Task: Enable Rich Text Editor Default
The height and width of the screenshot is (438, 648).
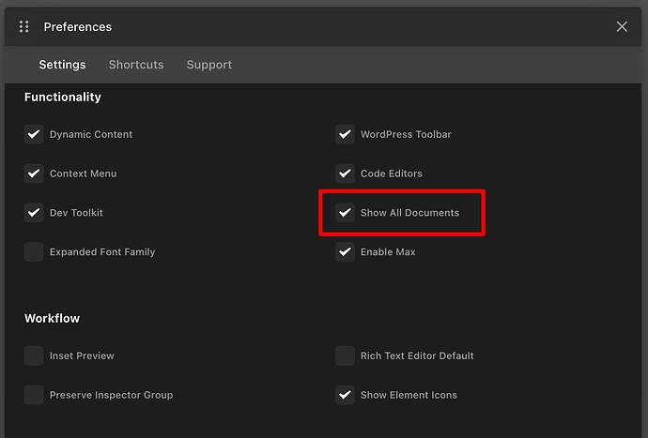Action: [345, 355]
